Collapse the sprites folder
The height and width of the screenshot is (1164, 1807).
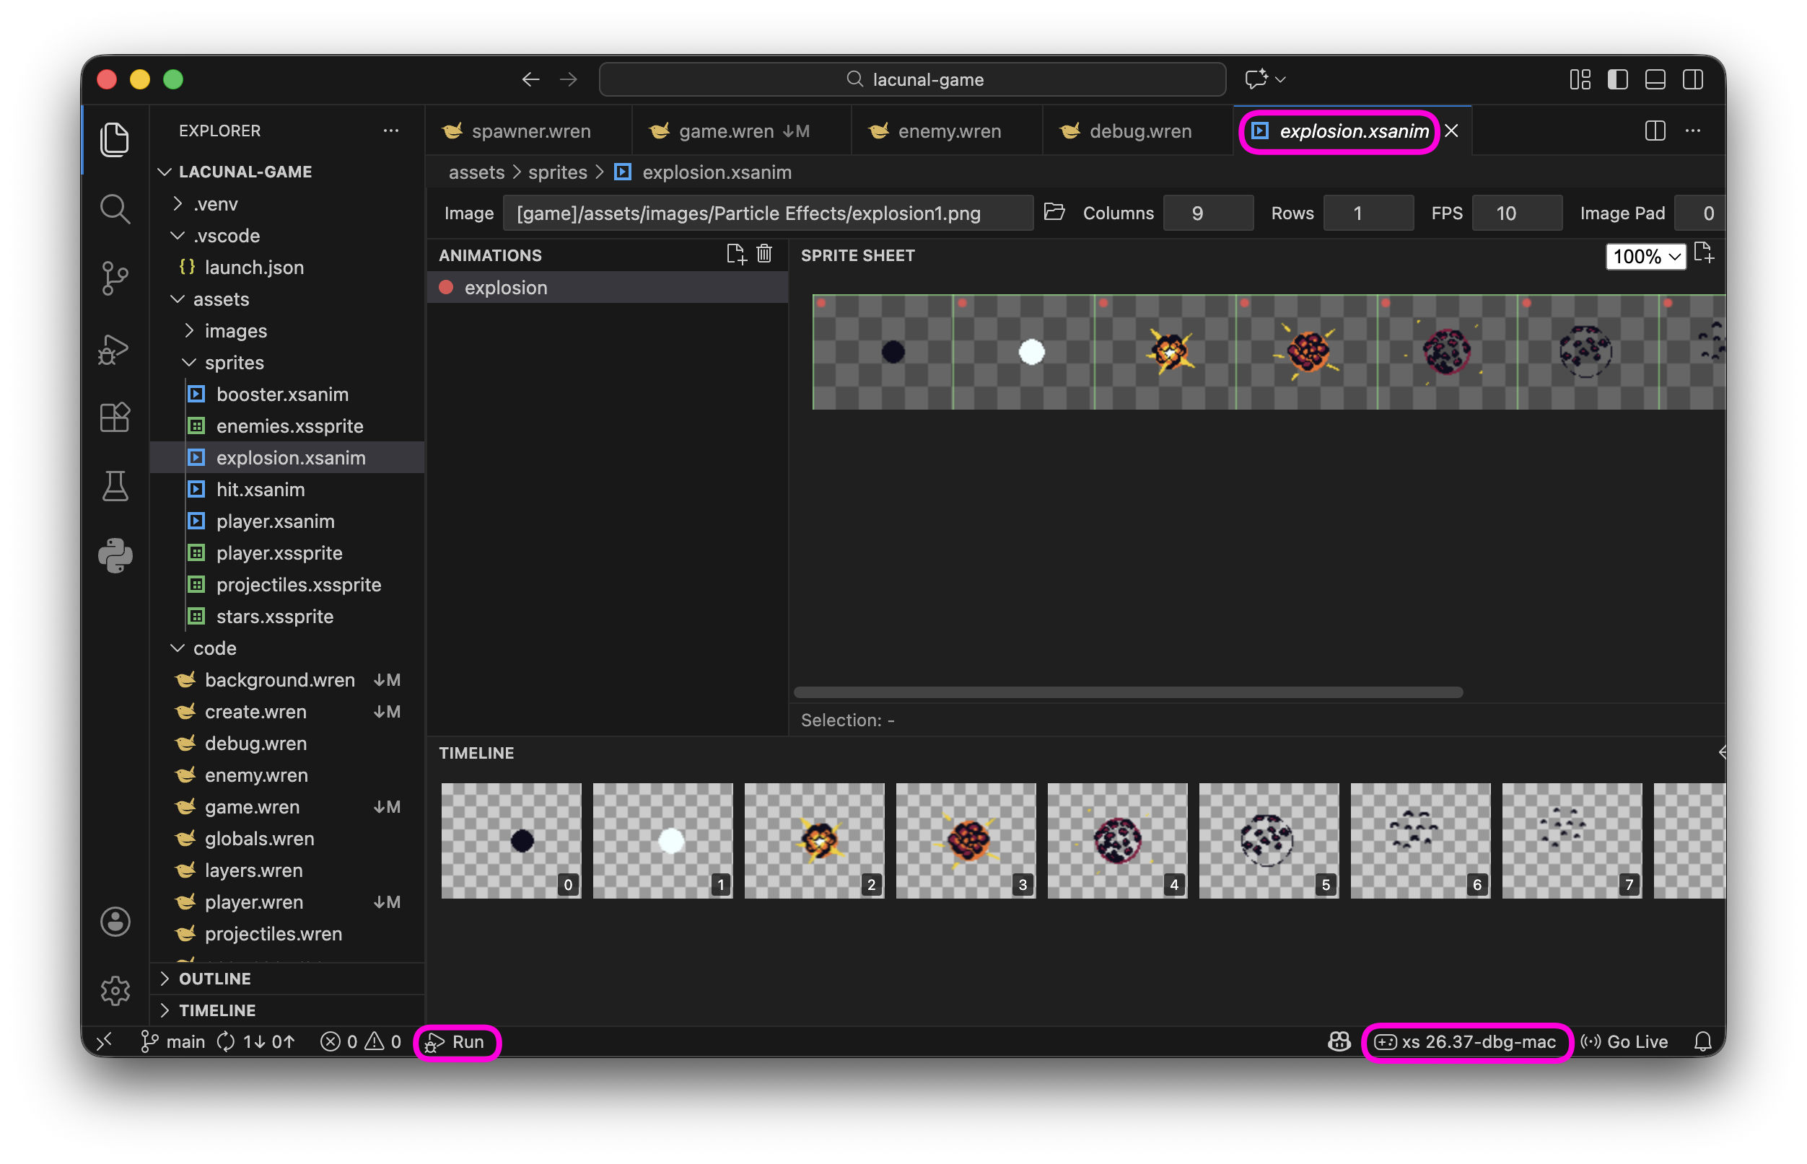[x=189, y=363]
